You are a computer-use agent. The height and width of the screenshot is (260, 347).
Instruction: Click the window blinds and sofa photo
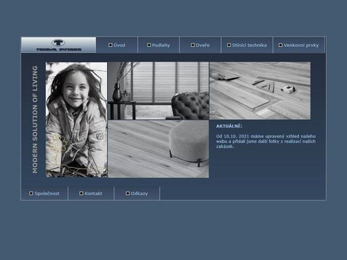click(x=159, y=91)
